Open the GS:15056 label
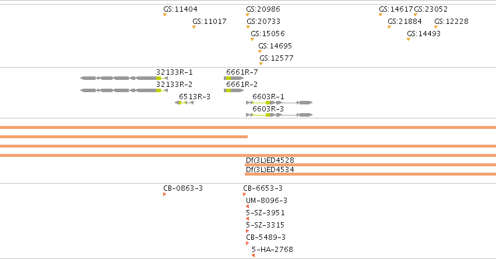 click(268, 34)
